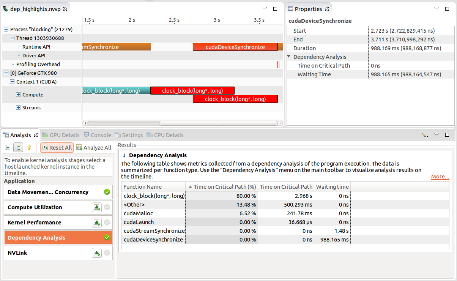Expand the Compute tree node

18,95
